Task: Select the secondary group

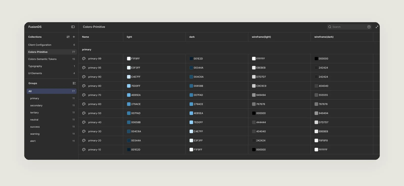Action: (52, 105)
